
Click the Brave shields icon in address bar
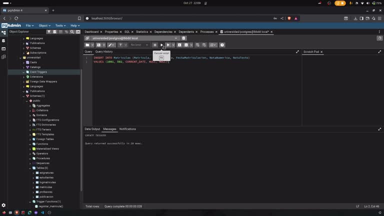pyautogui.click(x=289, y=18)
